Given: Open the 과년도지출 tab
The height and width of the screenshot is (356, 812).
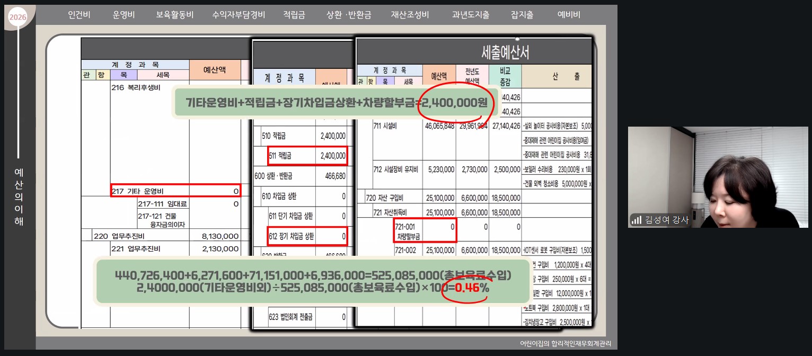Looking at the screenshot, I should click(471, 15).
